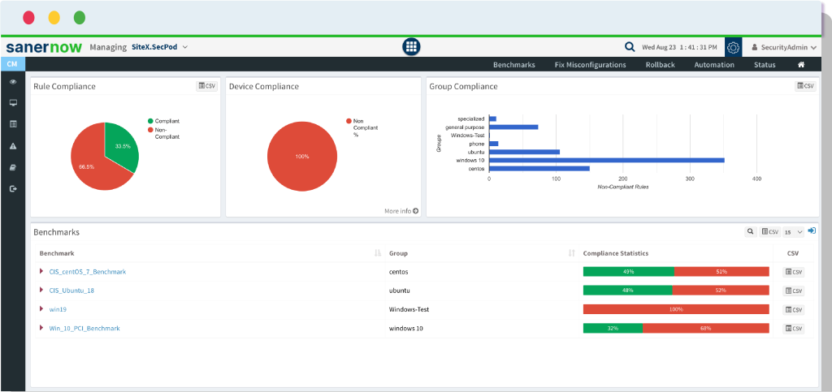Expand win19 row
The image size is (832, 392).
click(x=42, y=309)
